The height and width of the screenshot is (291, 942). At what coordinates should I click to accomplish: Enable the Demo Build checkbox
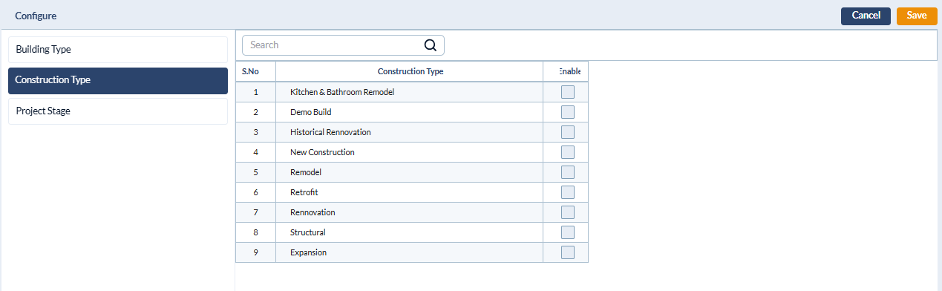pos(568,112)
